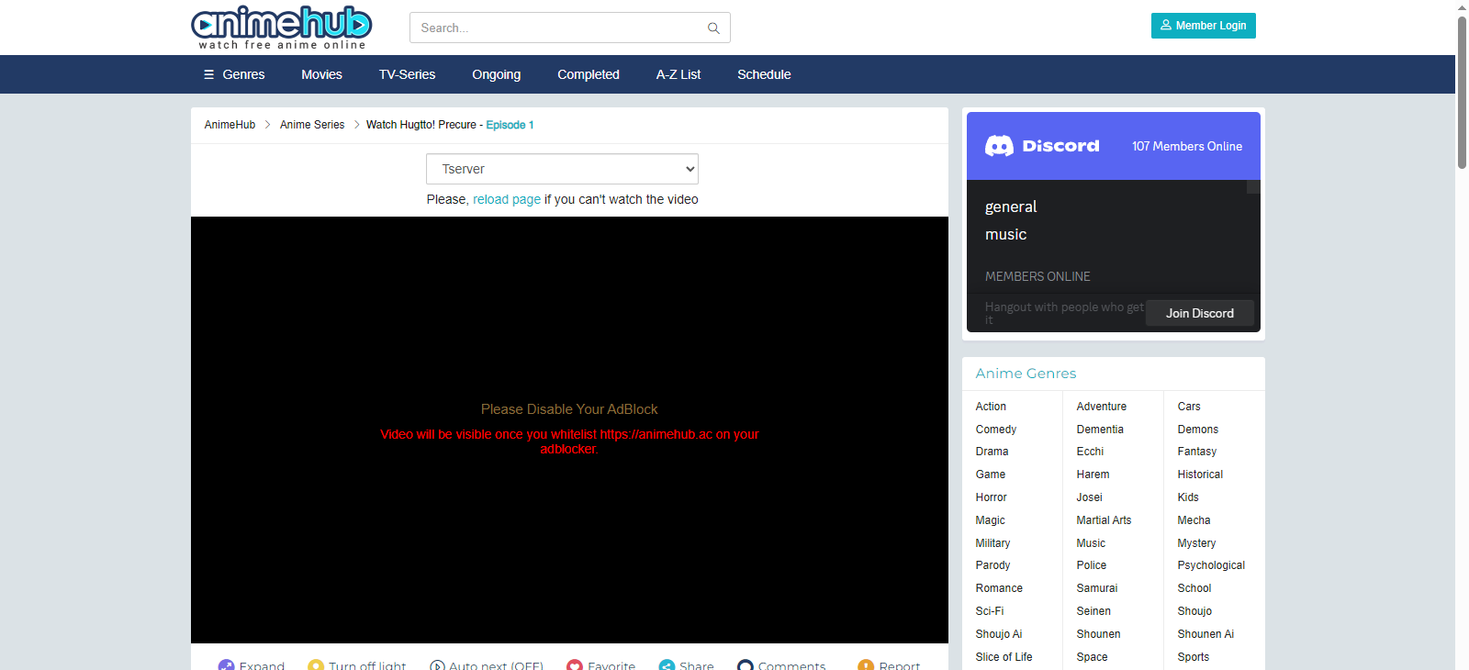
Task: Open the Drama genre
Action: coord(992,452)
